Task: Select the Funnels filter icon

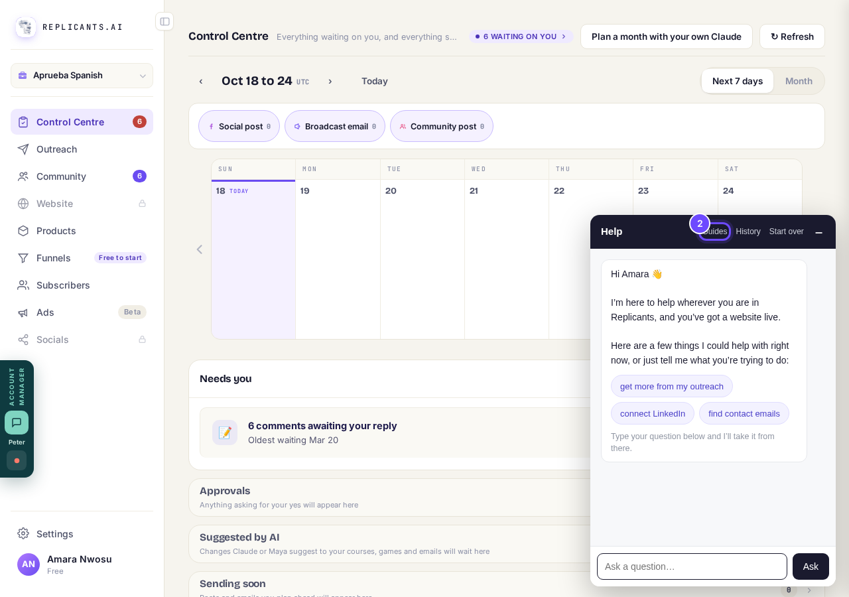Action: (x=23, y=258)
